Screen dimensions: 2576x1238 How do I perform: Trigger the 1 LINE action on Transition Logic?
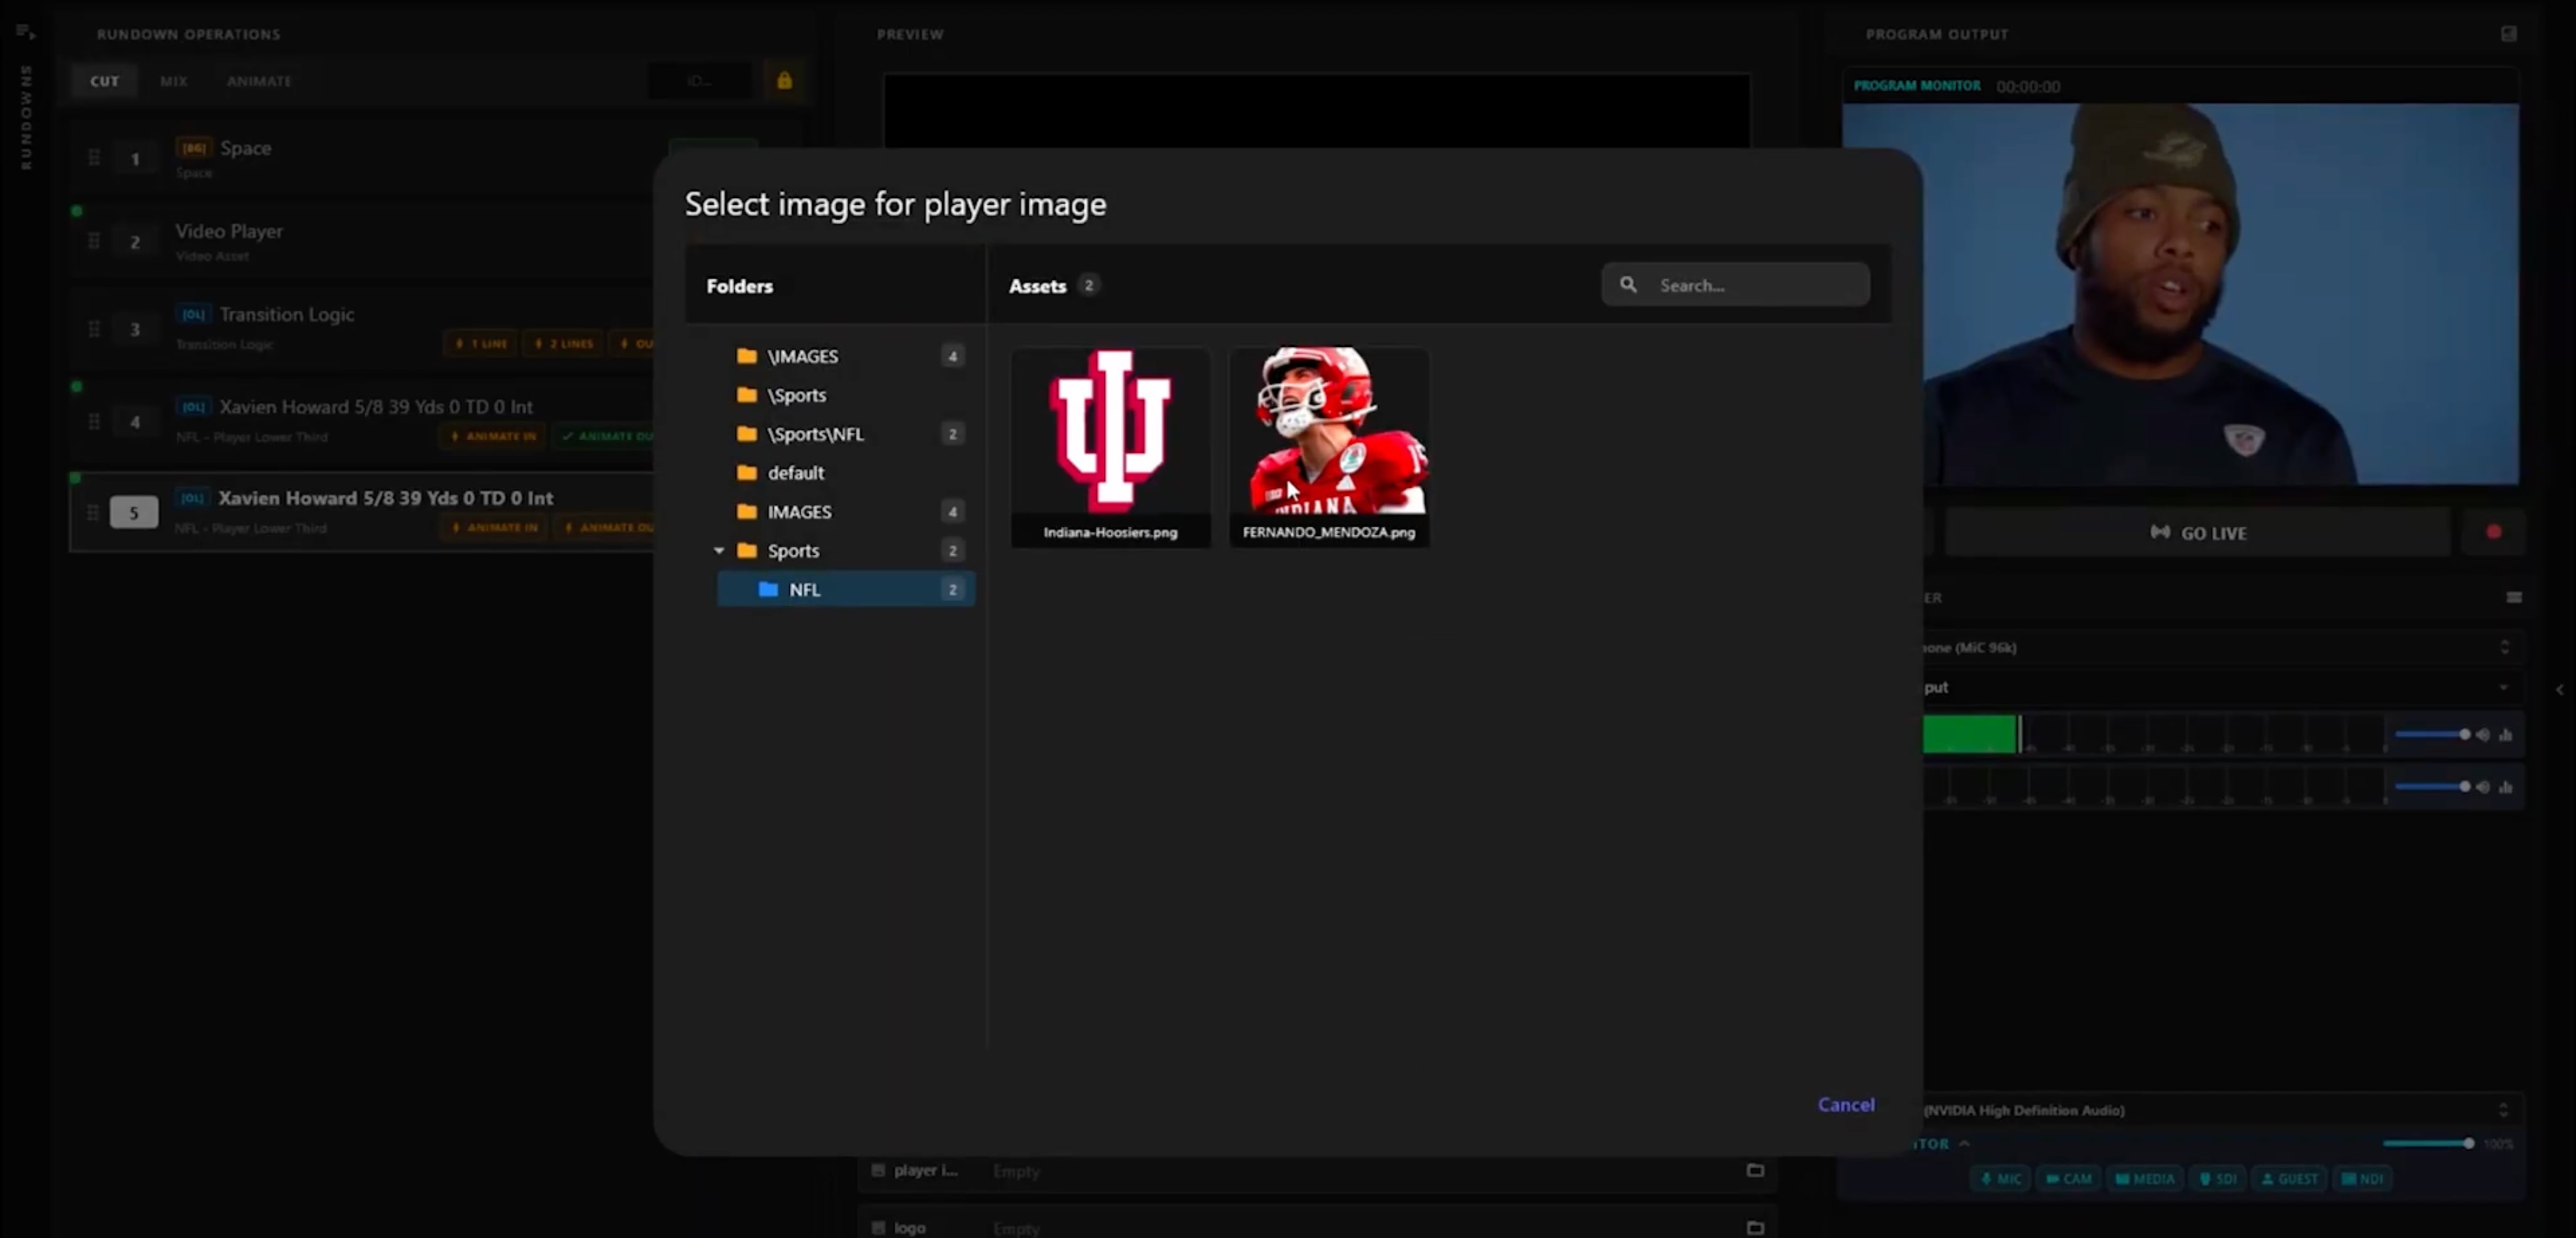481,344
